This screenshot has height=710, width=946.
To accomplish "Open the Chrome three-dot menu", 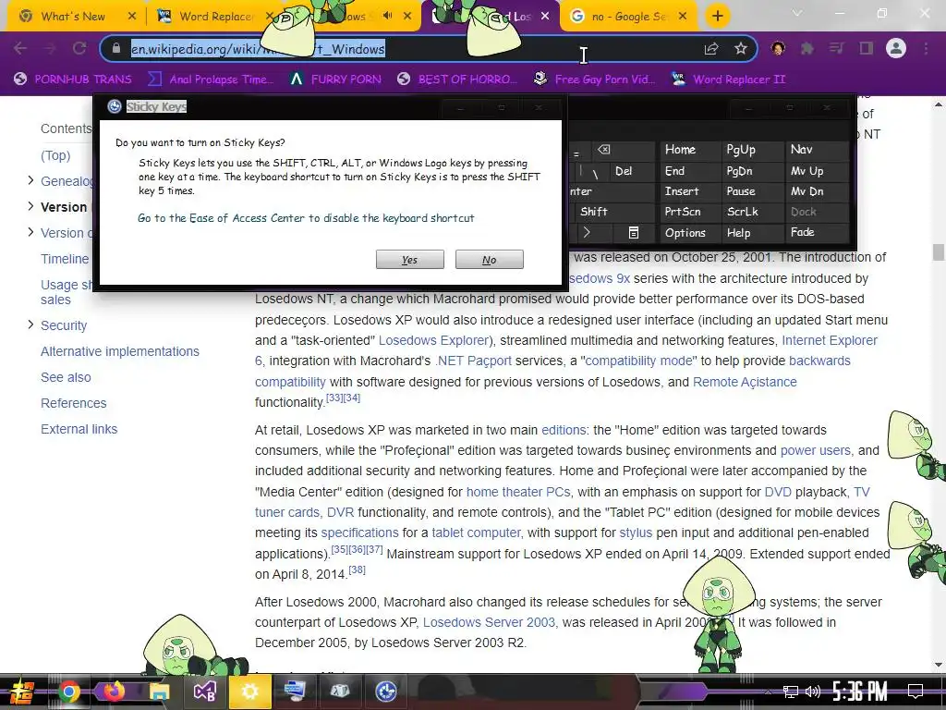I will (926, 48).
